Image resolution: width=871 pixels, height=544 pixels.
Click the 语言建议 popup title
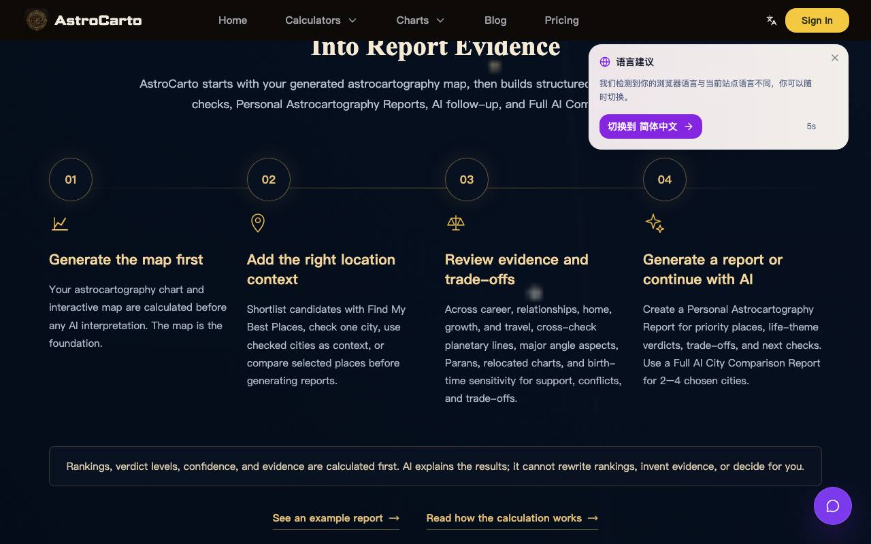click(x=635, y=62)
